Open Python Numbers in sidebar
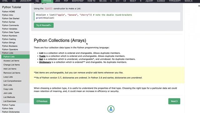Screen dimensions: 200x113 [x=10, y=36]
